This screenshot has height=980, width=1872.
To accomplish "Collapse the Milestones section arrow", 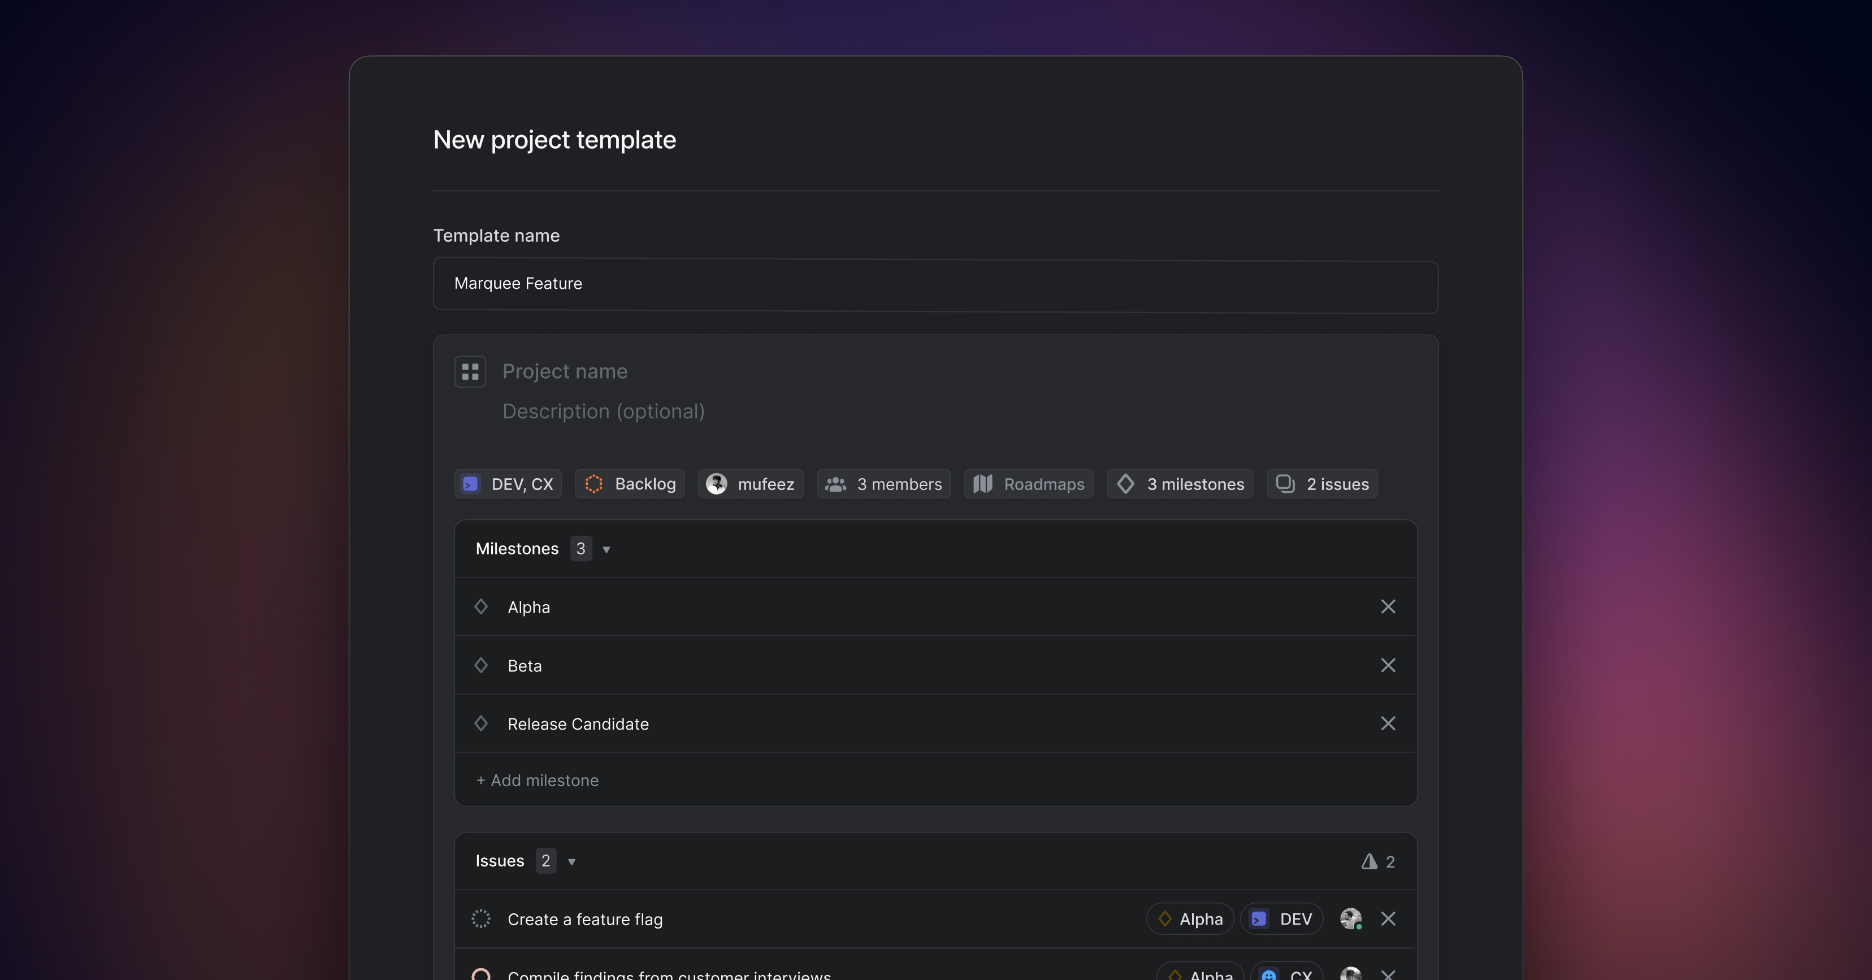I will 606,550.
